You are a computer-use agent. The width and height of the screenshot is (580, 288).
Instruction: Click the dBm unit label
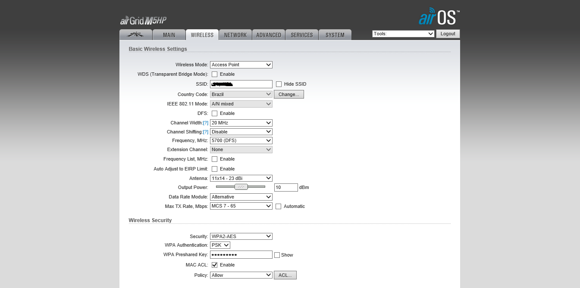[x=304, y=188]
